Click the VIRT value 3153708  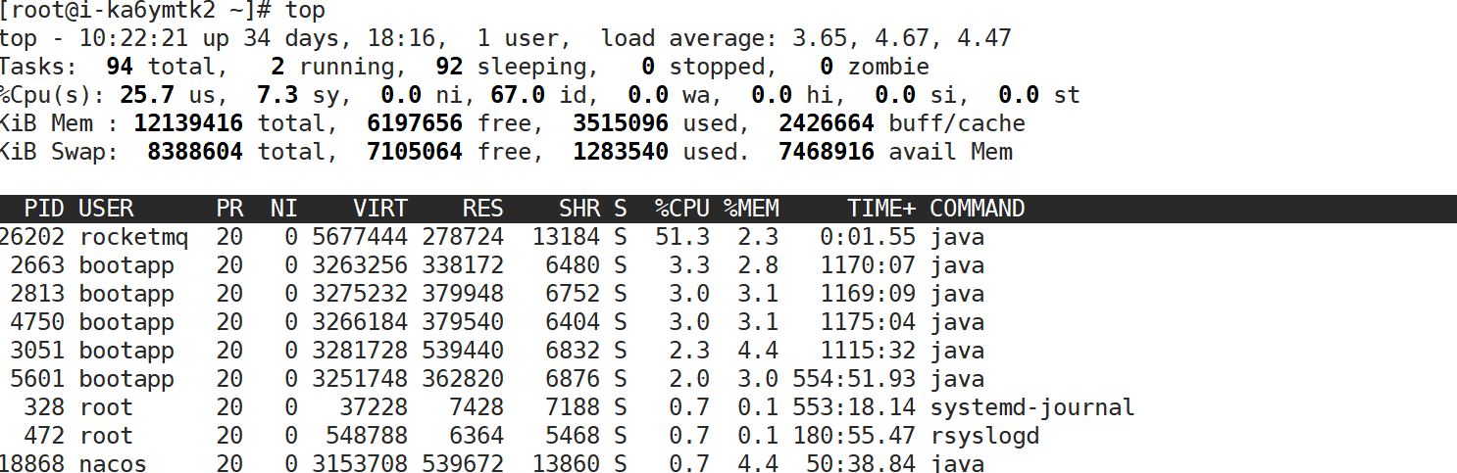point(360,463)
